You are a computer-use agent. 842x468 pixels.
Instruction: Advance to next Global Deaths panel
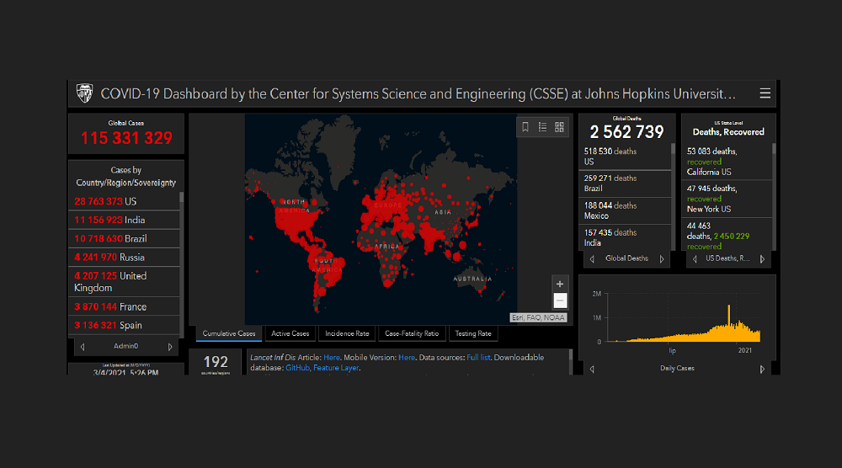tap(662, 259)
